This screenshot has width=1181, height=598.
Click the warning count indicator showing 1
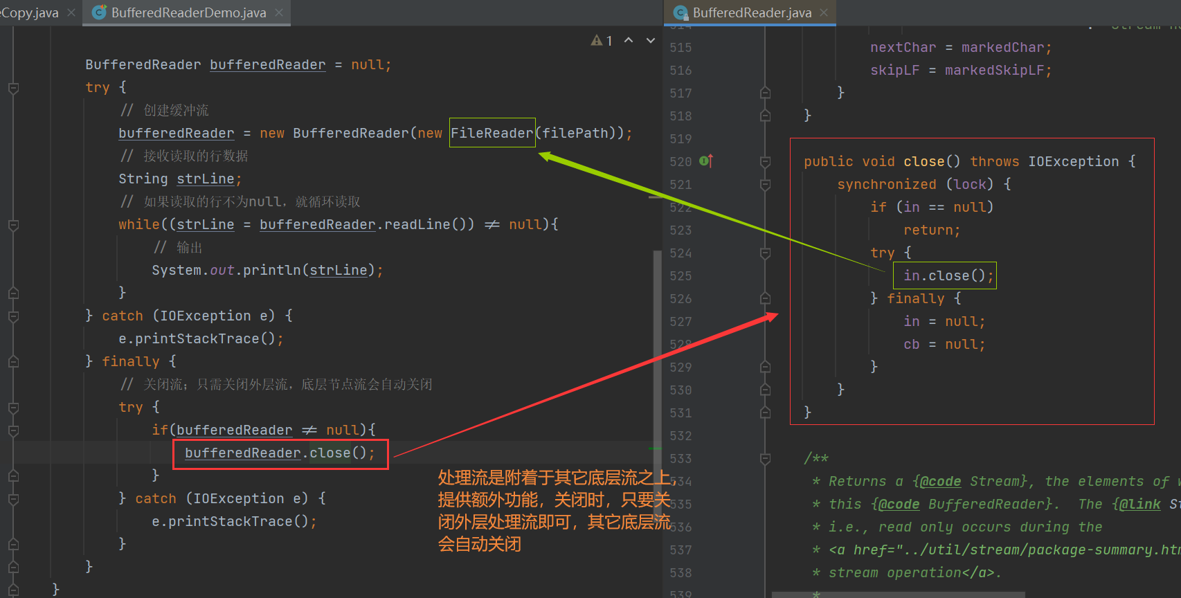point(602,41)
